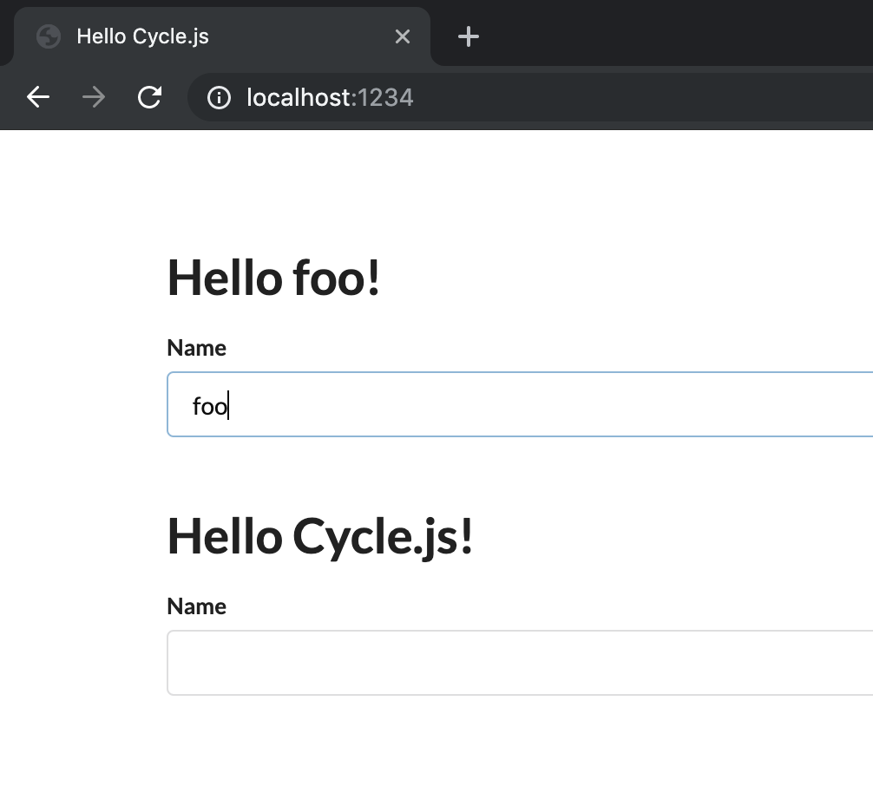Reload the page with the refresh icon
873x786 pixels.
[x=149, y=97]
